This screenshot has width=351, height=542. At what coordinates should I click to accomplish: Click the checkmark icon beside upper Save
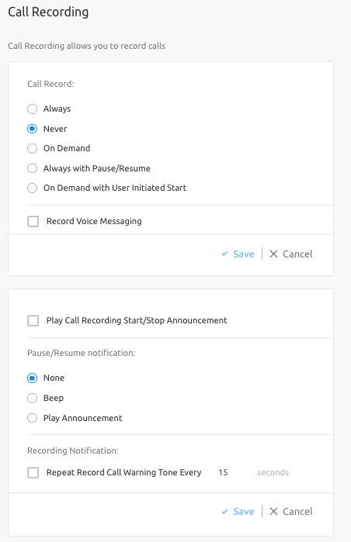pyautogui.click(x=224, y=254)
